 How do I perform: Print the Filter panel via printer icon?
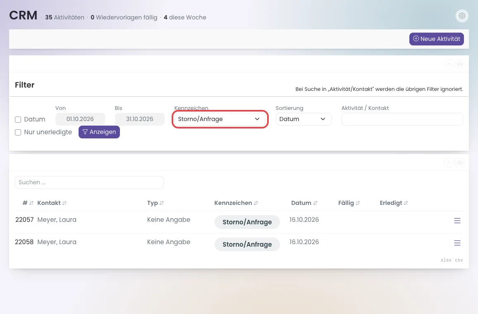click(460, 64)
